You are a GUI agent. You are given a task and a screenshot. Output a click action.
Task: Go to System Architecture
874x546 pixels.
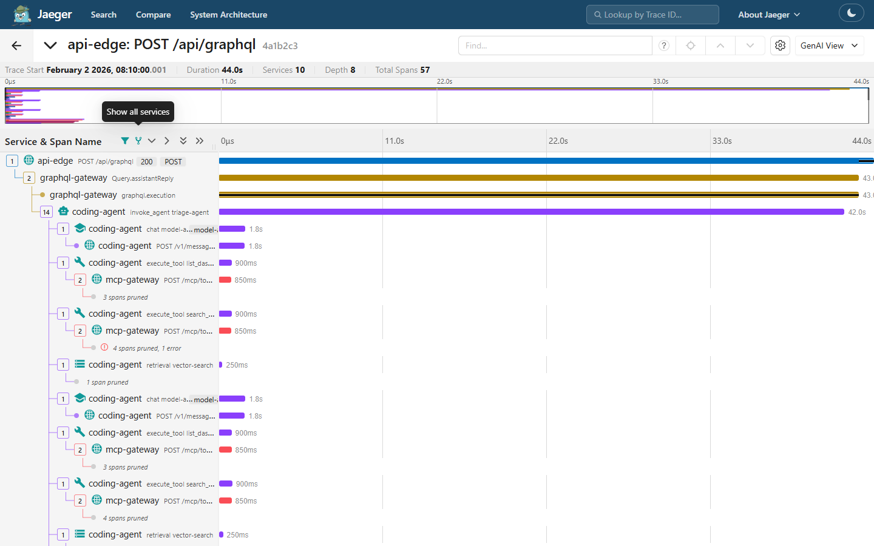[x=228, y=15]
